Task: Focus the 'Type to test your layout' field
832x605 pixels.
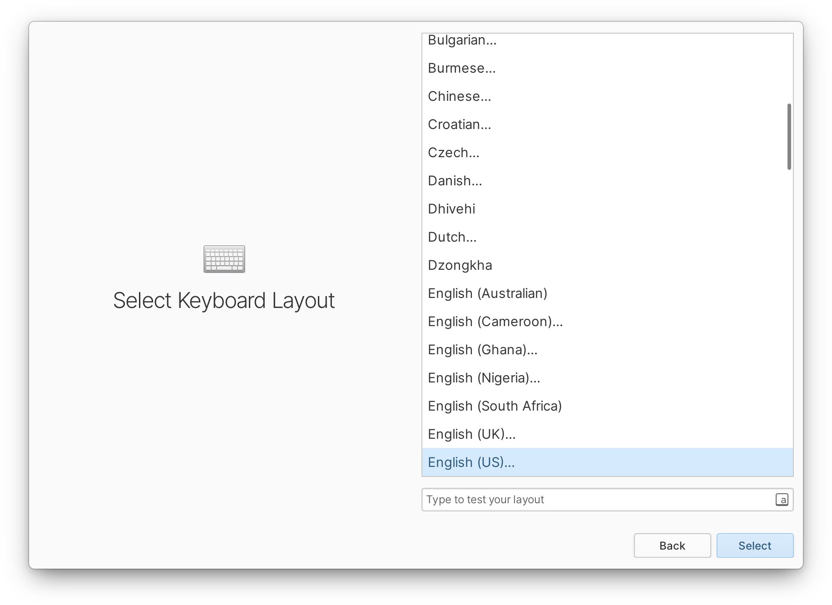Action: click(595, 500)
